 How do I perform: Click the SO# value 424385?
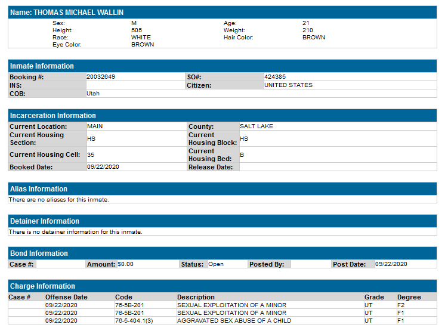tap(275, 76)
